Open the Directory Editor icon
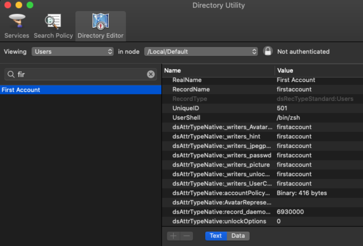The image size is (363, 246). tap(100, 25)
